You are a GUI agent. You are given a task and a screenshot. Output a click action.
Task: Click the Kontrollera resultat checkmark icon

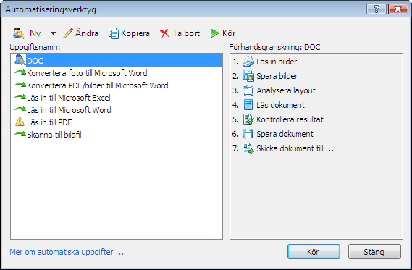pos(248,119)
